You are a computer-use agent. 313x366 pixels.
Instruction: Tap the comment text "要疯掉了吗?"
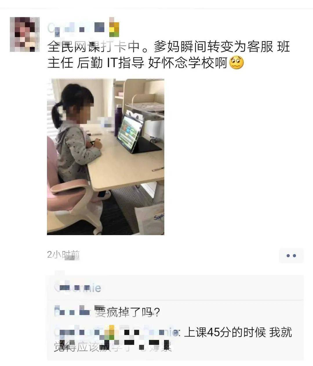[127, 312]
